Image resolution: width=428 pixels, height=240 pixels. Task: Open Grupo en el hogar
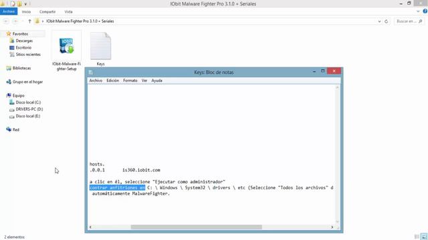click(x=27, y=81)
